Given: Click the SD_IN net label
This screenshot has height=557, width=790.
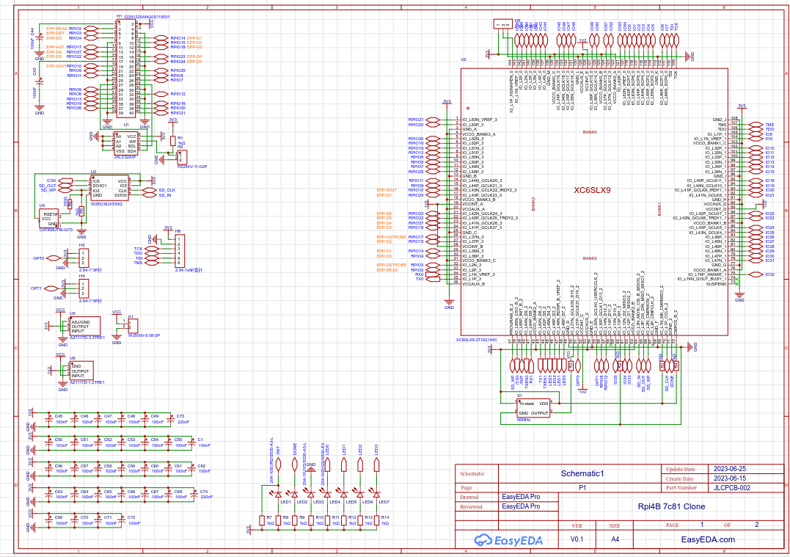Looking at the screenshot, I should click(165, 195).
